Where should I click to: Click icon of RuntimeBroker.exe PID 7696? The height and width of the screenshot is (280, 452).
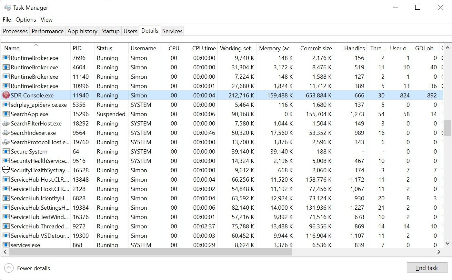tap(6, 58)
